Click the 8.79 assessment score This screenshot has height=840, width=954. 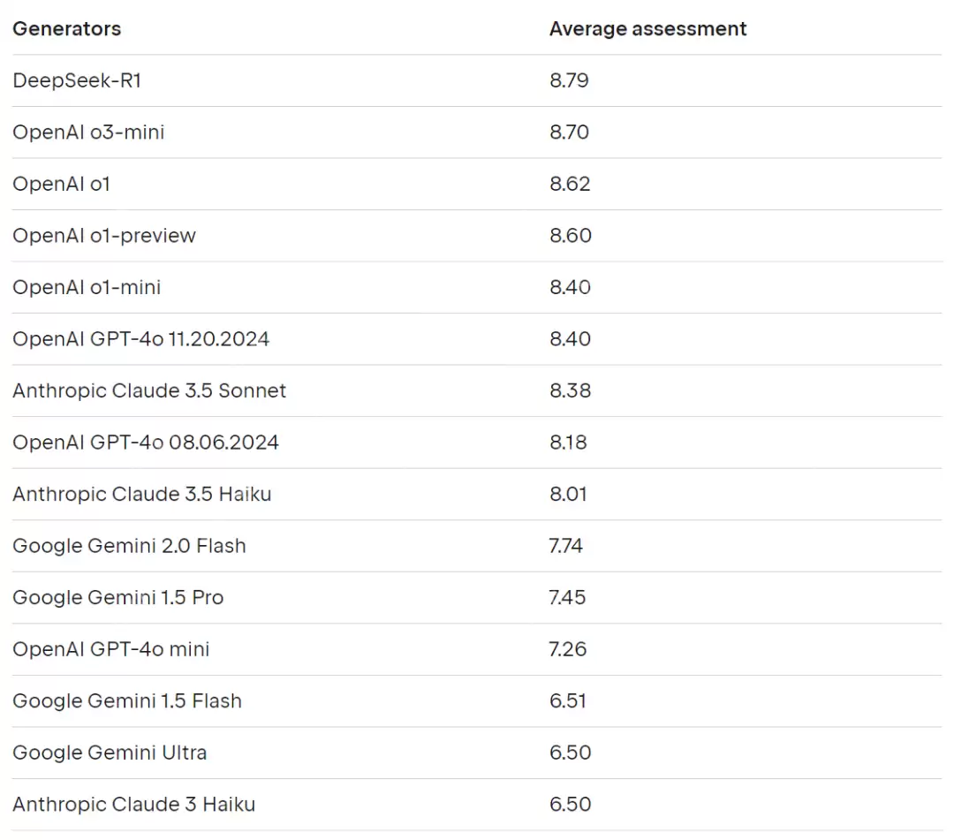click(569, 80)
